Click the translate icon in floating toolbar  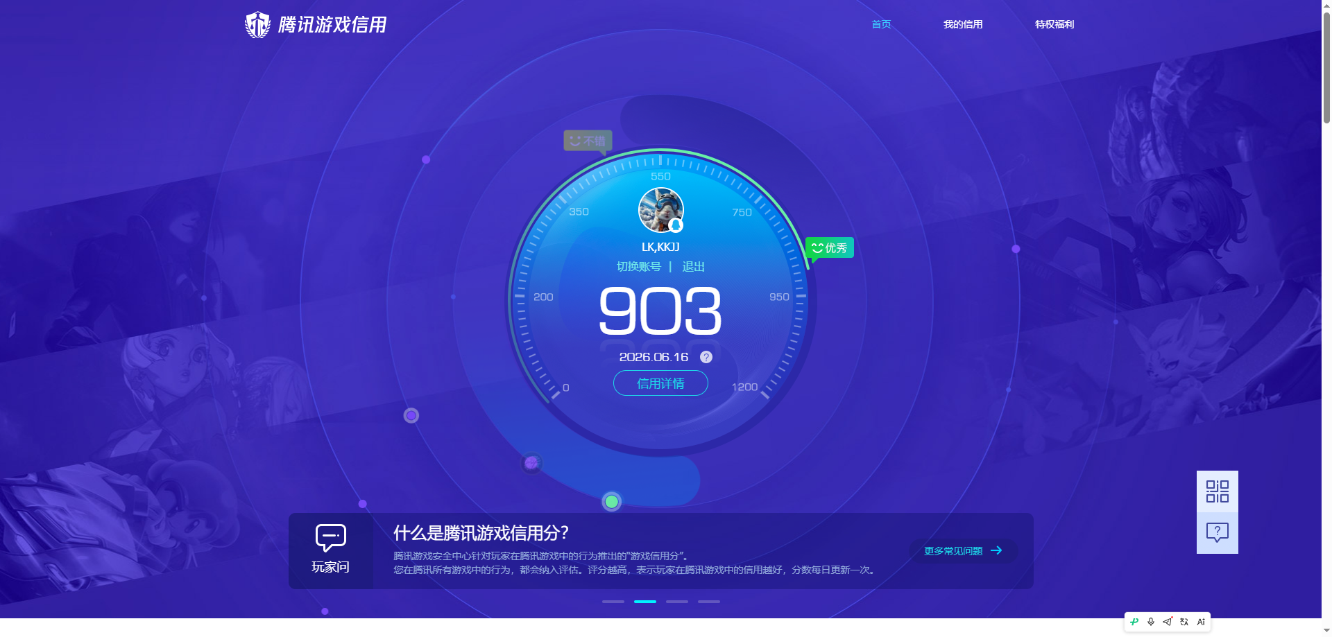tap(1184, 622)
